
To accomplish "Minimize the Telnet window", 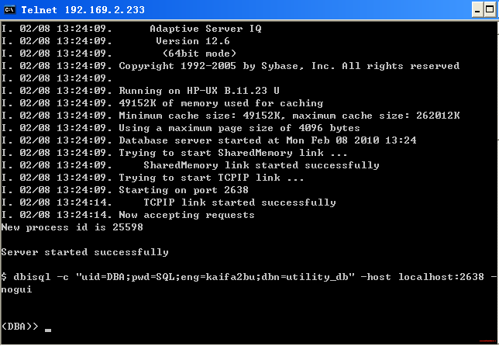I will pyautogui.click(x=477, y=10).
